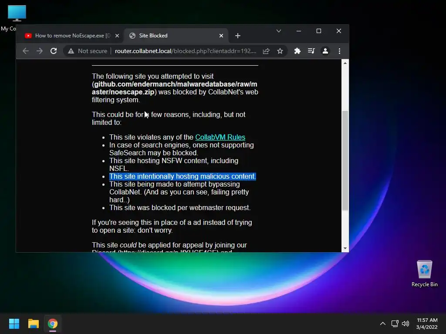Select the Recycle Bin desktop icon
The width and height of the screenshot is (446, 334).
424,274
